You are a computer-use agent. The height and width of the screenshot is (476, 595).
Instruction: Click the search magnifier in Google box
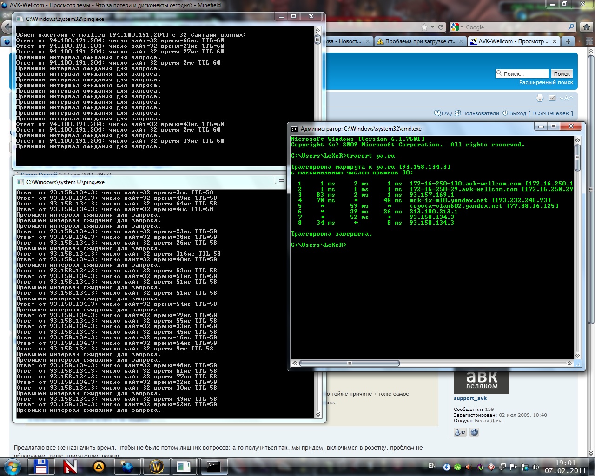(571, 27)
